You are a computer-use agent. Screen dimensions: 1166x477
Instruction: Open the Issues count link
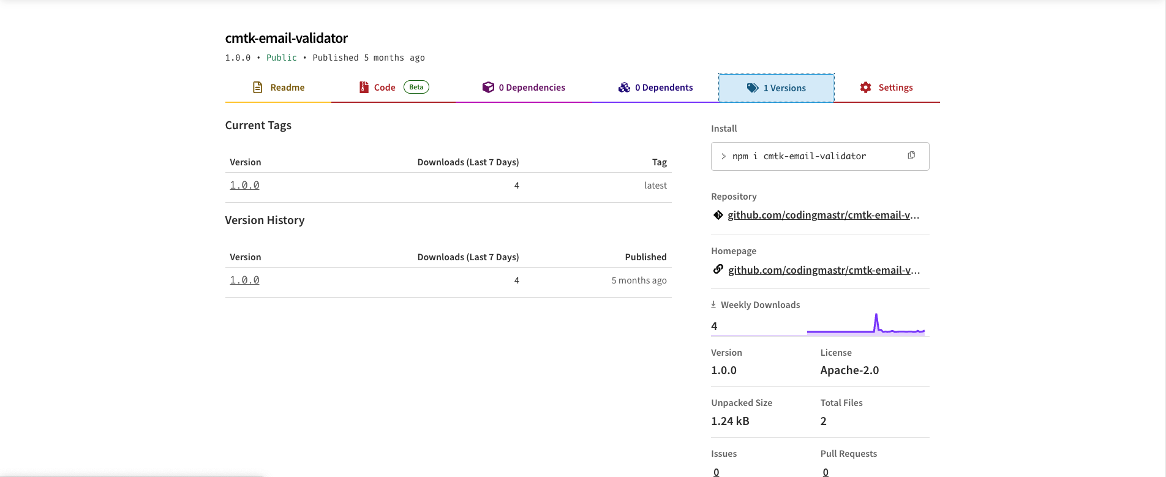tap(717, 471)
